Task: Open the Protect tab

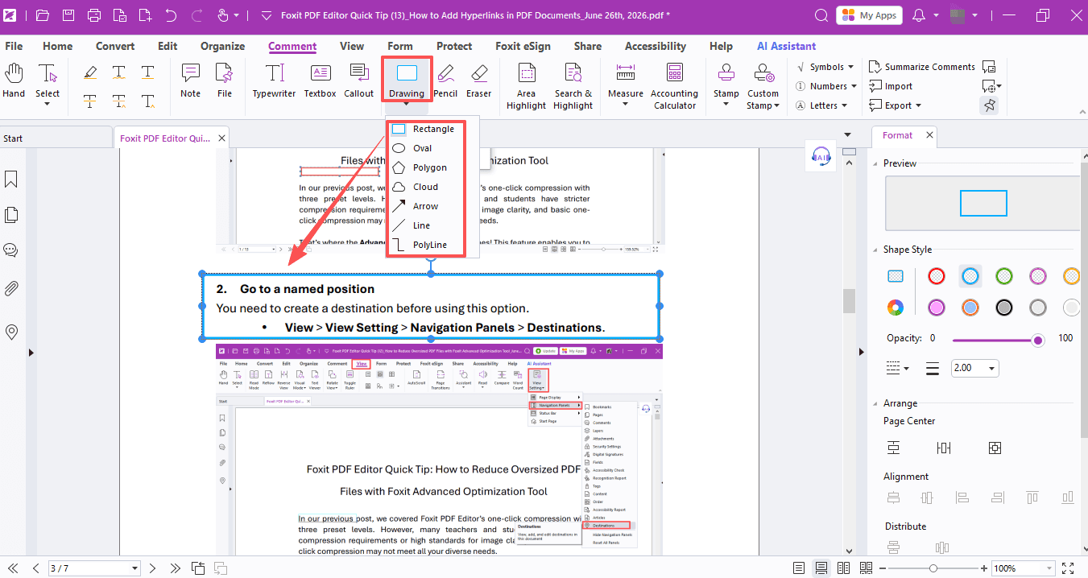Action: (454, 46)
